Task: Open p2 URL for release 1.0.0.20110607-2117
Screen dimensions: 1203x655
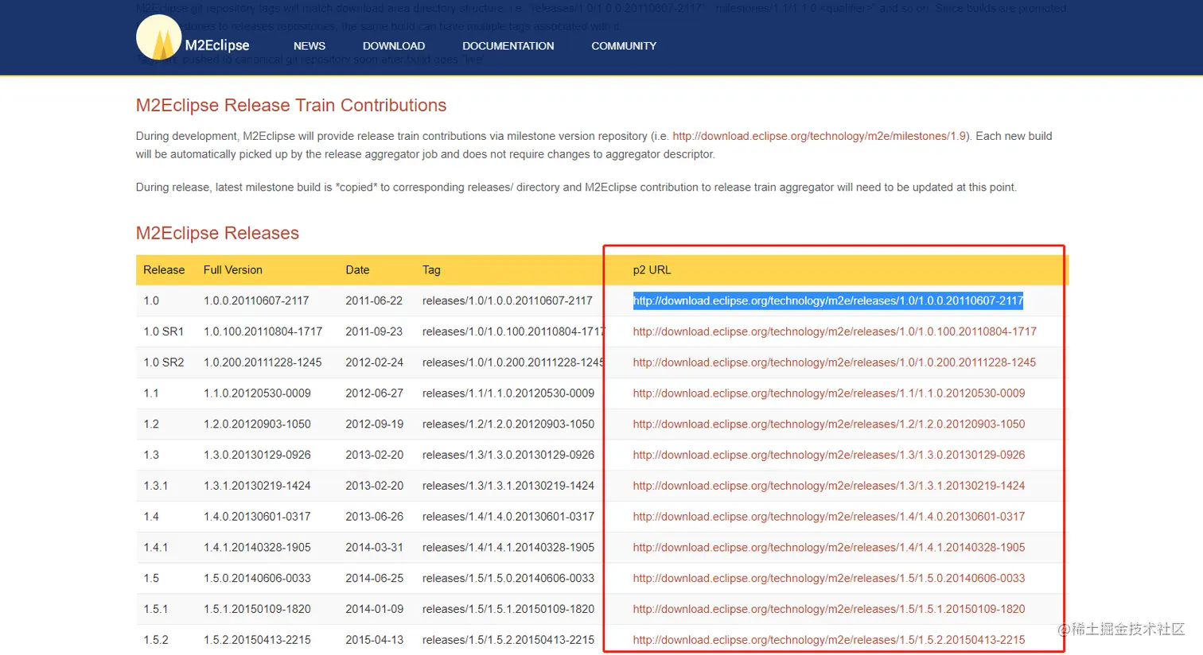Action: pyautogui.click(x=828, y=300)
